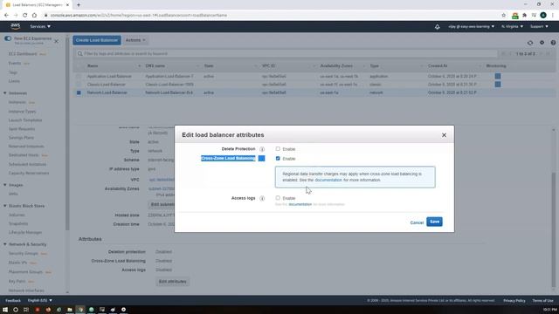Open the Chrome three-dot menu
The width and height of the screenshot is (559, 314).
(553, 15)
